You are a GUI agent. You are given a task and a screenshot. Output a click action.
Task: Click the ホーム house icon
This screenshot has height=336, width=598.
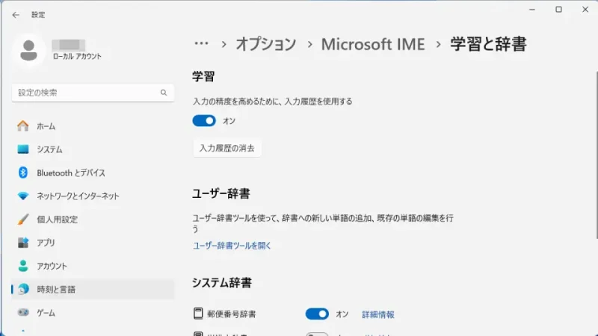coord(23,126)
